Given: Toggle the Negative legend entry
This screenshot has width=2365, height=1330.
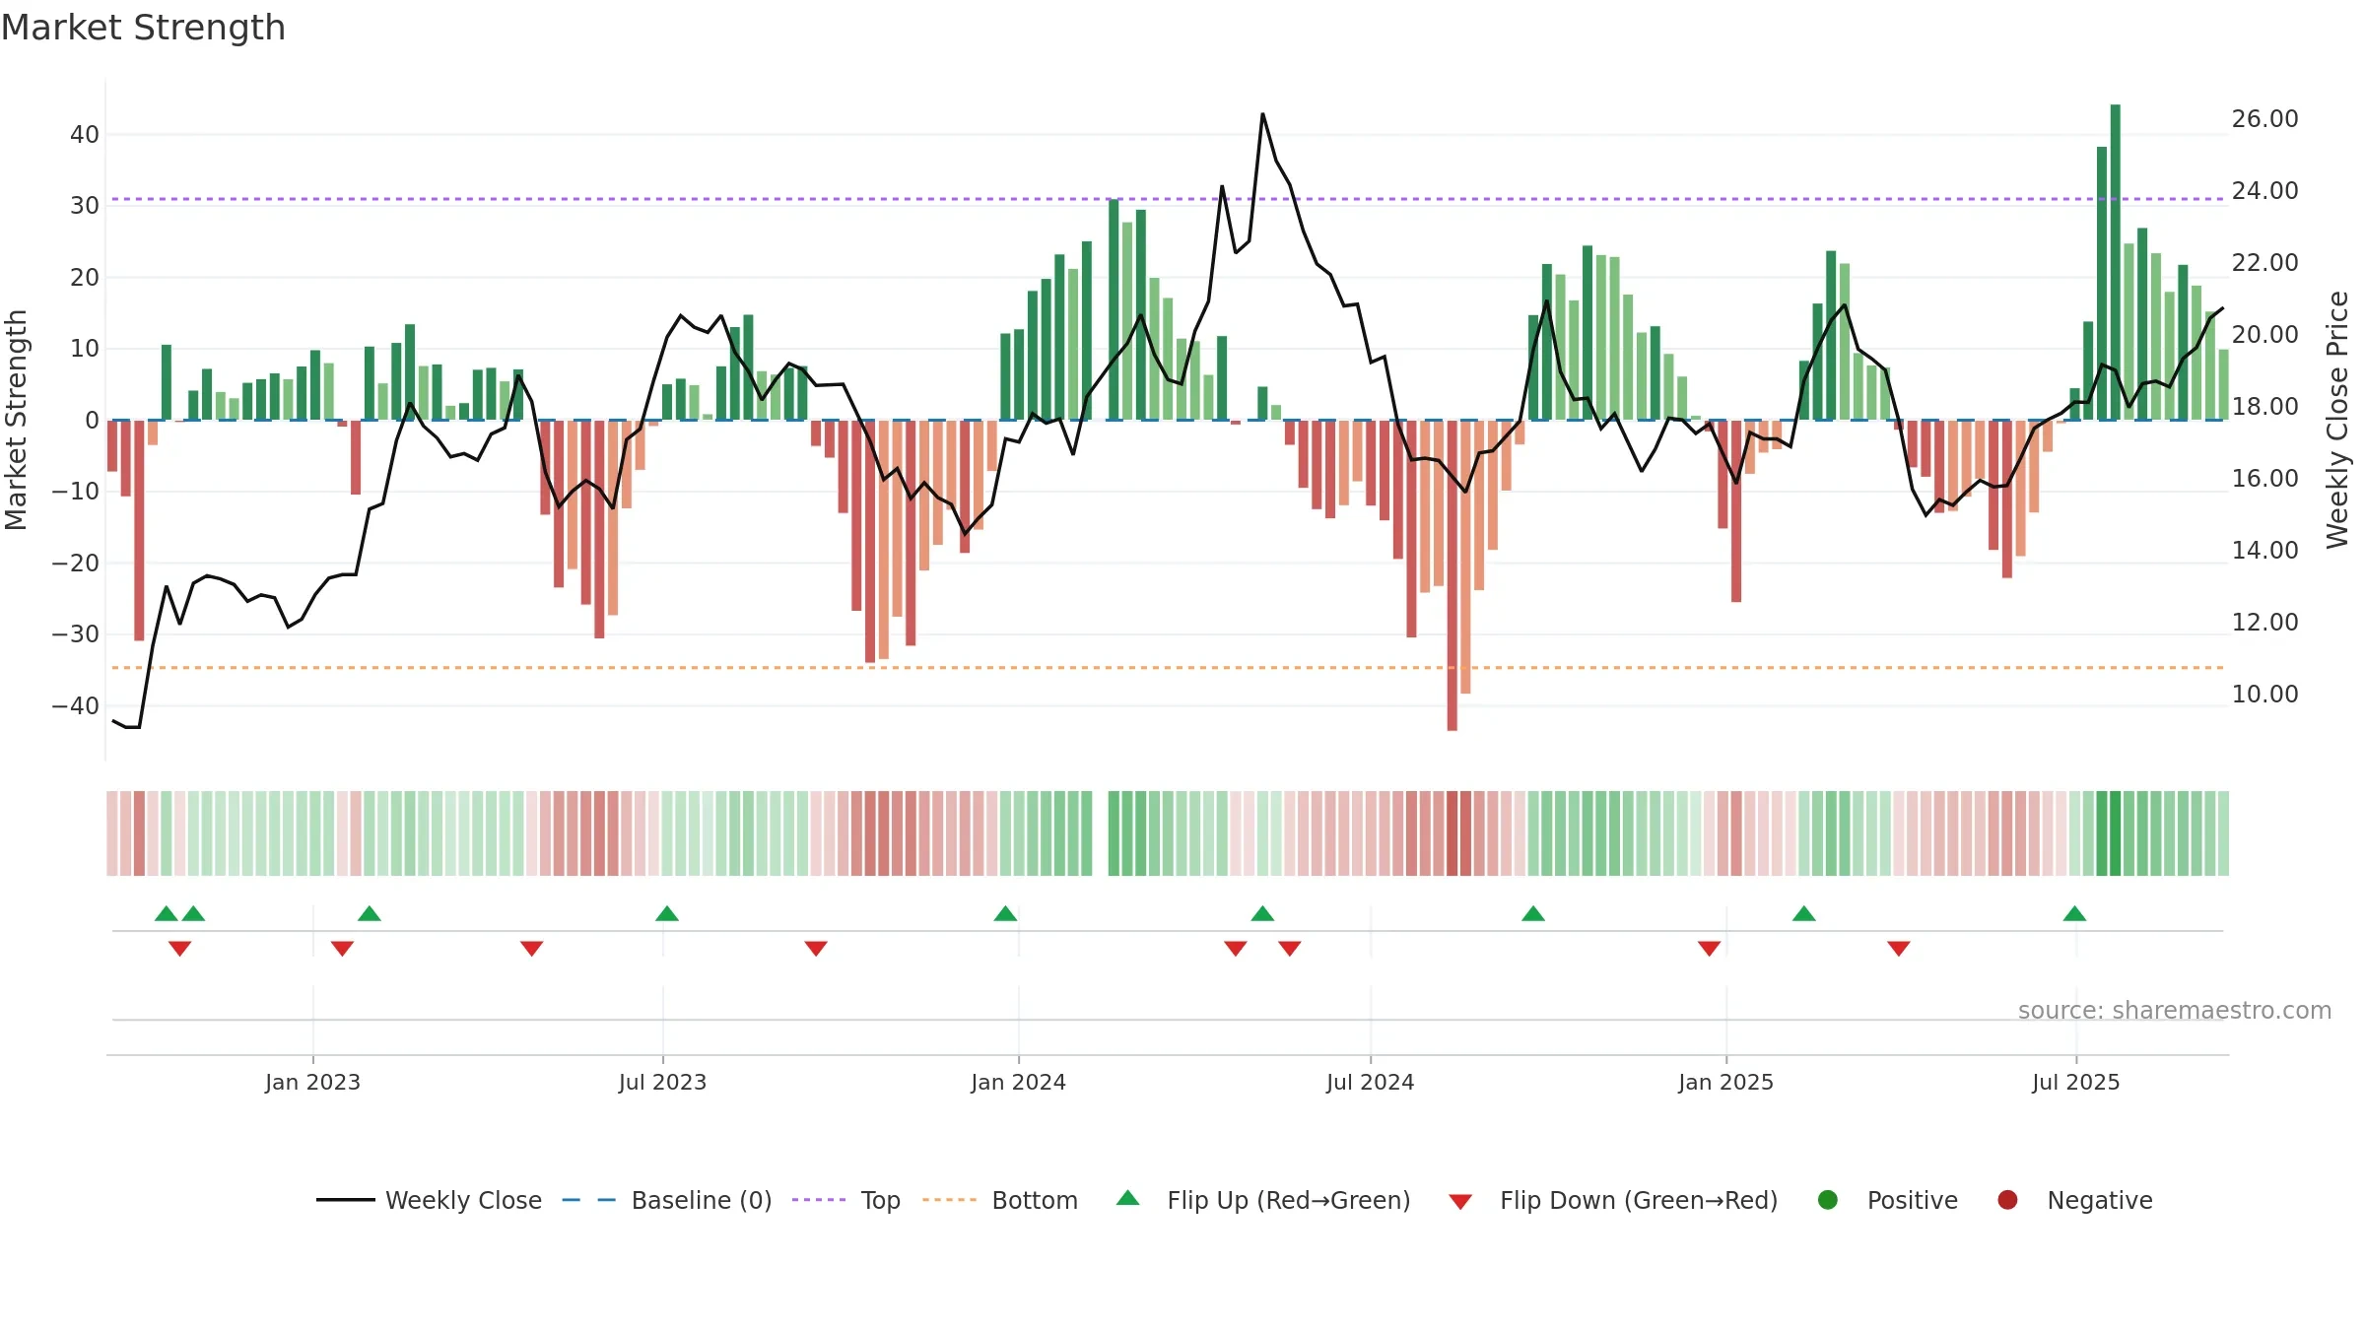Looking at the screenshot, I should coord(2074,1200).
